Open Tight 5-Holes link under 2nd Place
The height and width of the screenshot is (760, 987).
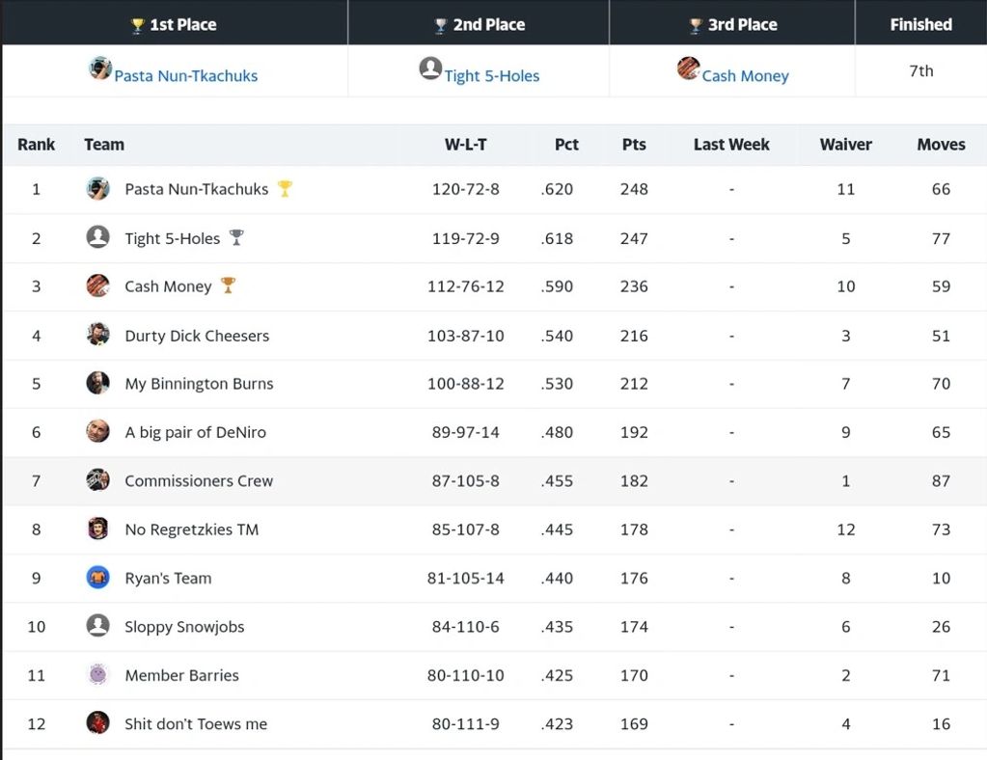point(491,75)
